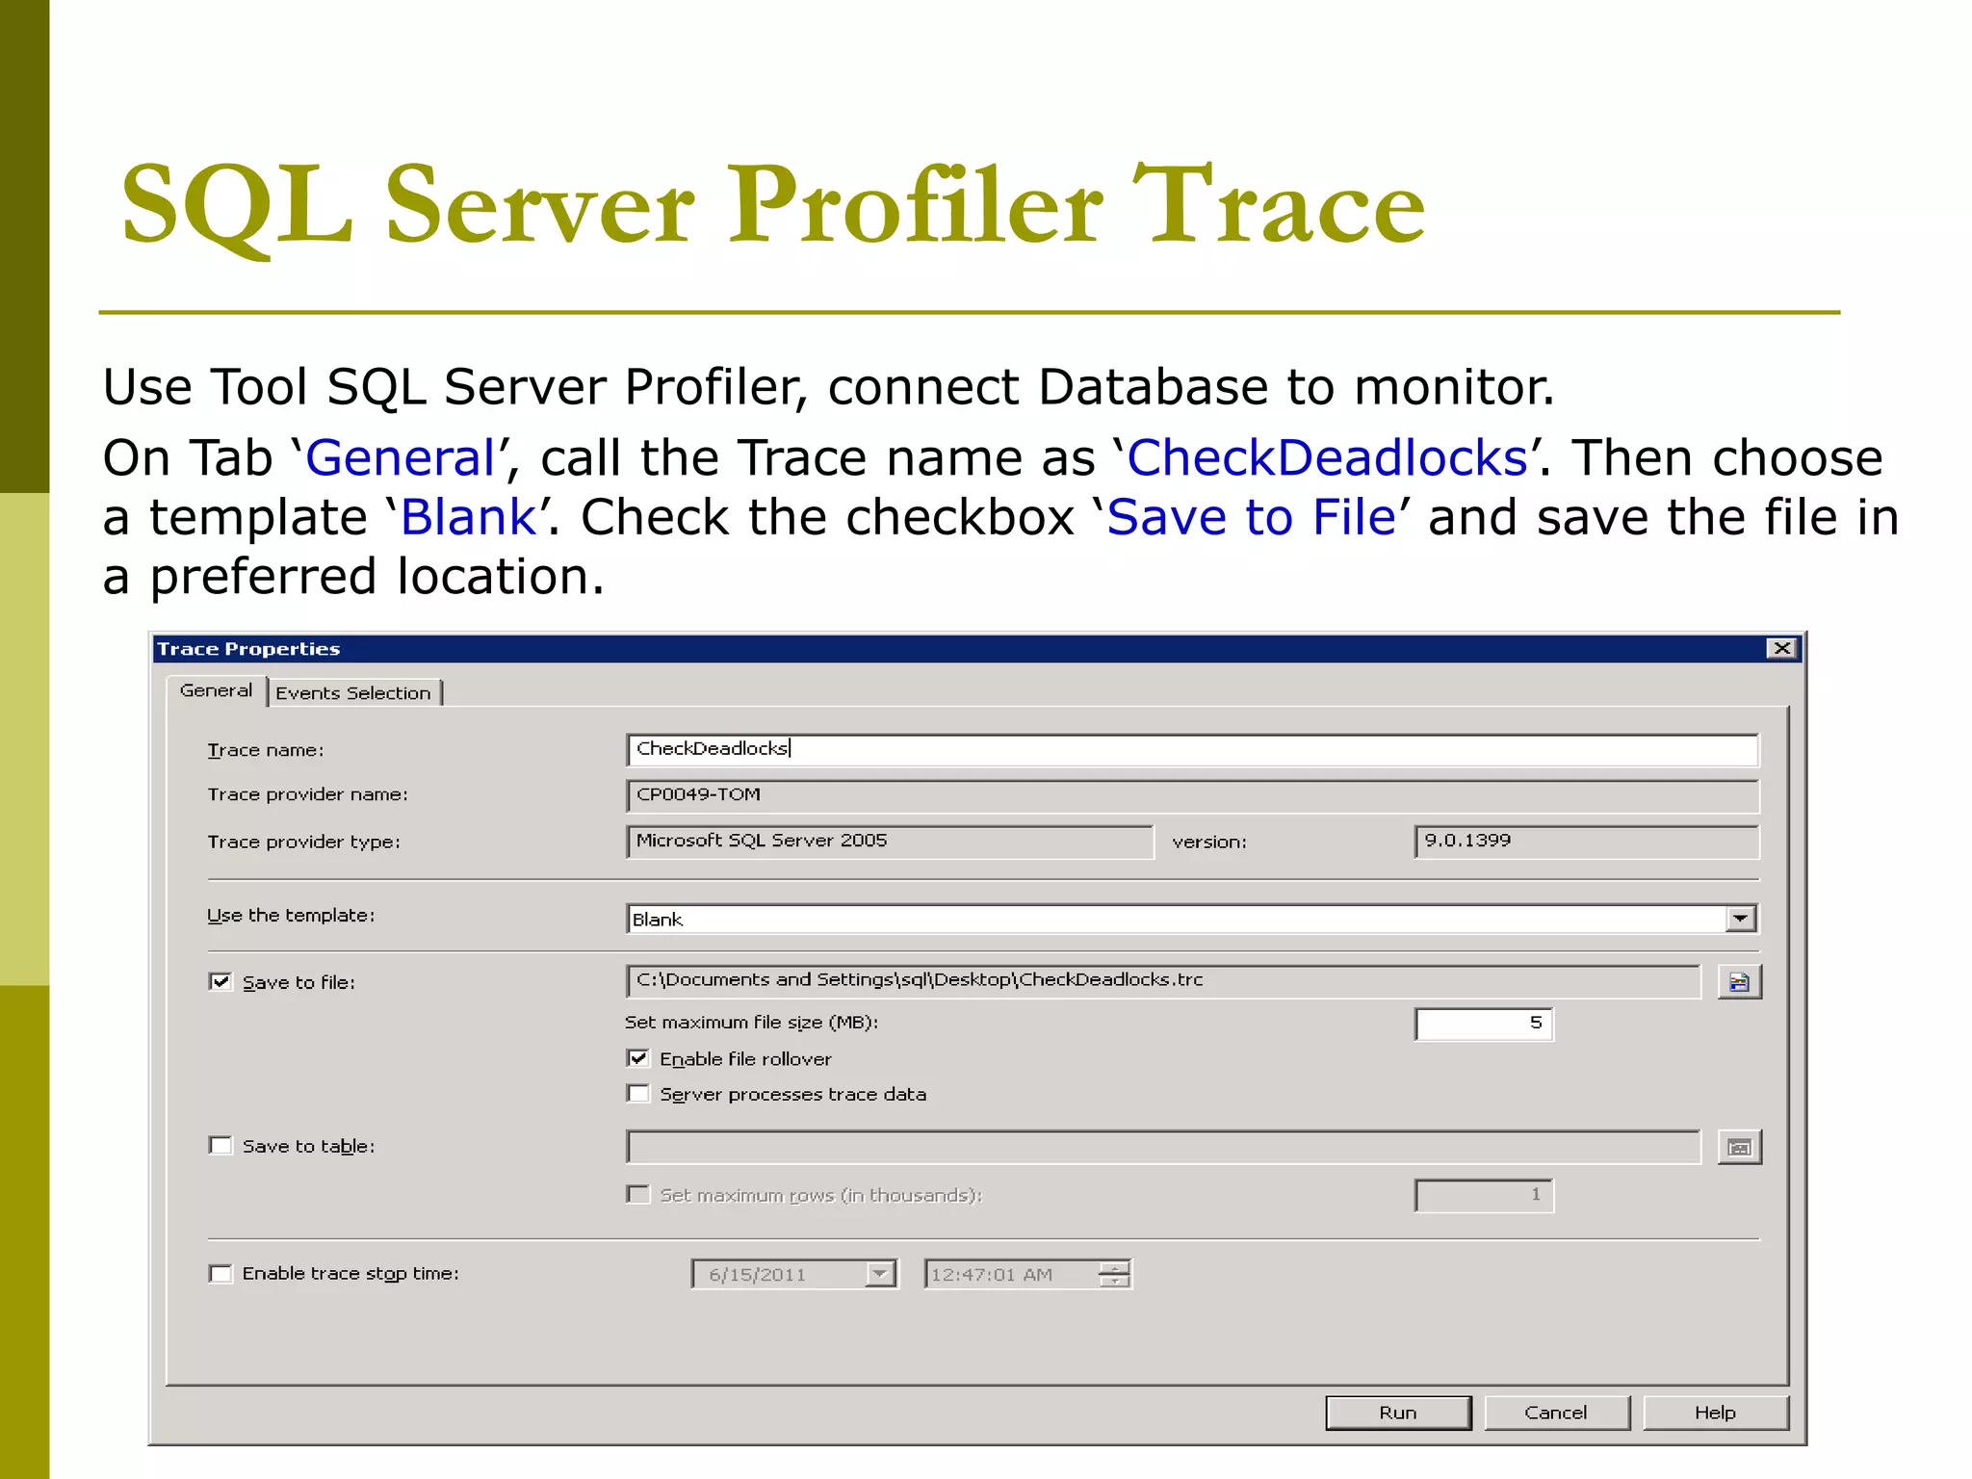
Task: Enable trace stop time checkbox
Action: pyautogui.click(x=221, y=1273)
